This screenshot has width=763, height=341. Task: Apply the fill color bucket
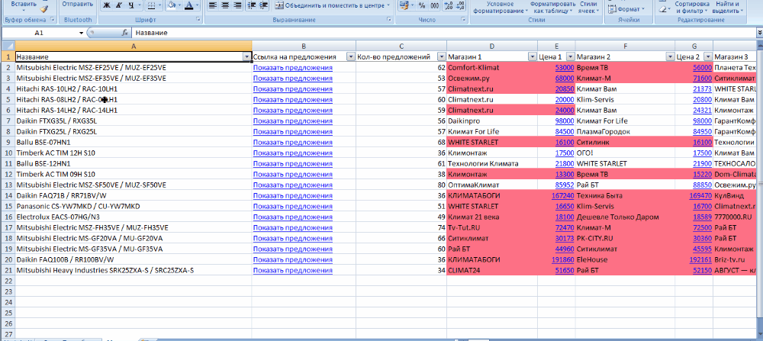coord(171,6)
